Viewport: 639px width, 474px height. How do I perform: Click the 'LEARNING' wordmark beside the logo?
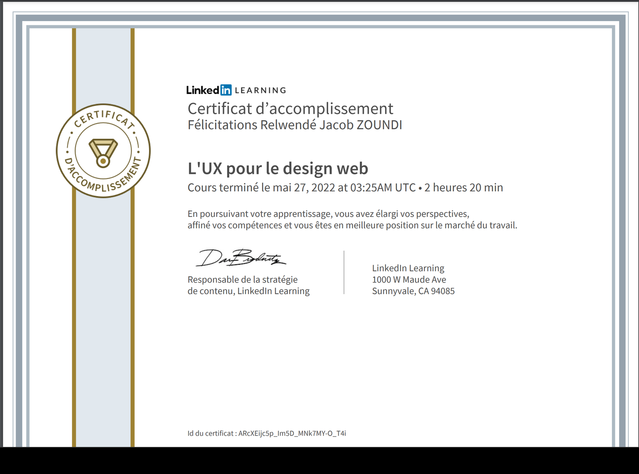(260, 90)
